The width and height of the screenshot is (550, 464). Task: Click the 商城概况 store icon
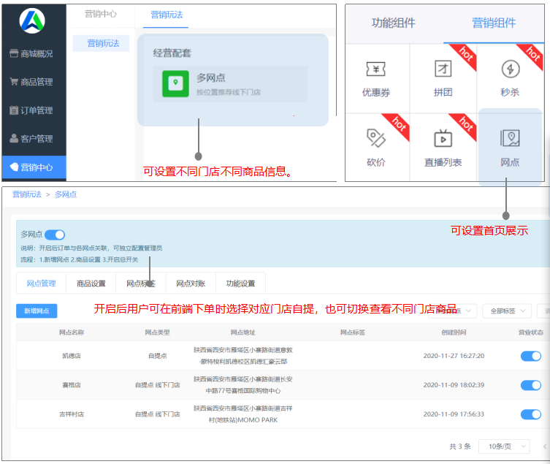coord(14,53)
